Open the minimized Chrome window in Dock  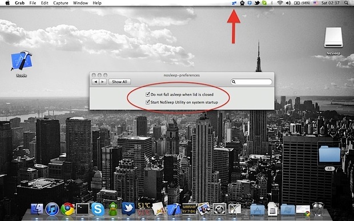[x=303, y=210]
